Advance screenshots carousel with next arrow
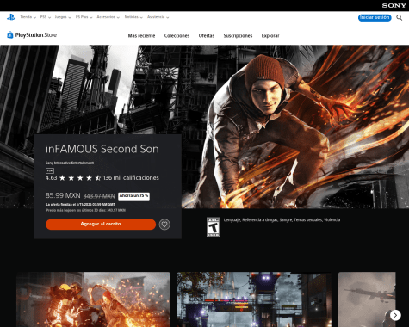409x327 pixels. 395,315
